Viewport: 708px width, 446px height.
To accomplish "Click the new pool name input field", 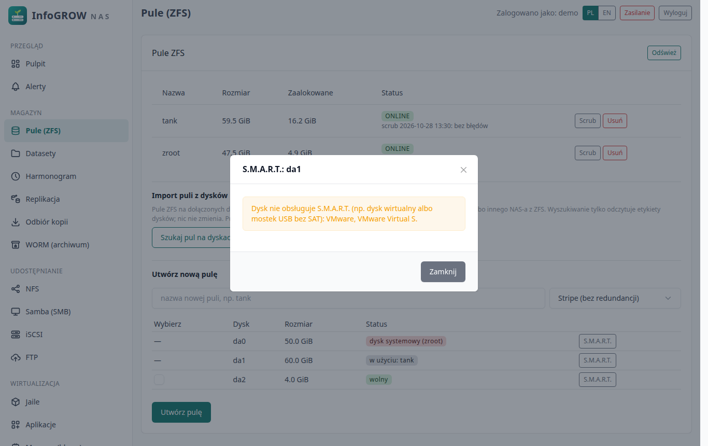I will coord(348,298).
